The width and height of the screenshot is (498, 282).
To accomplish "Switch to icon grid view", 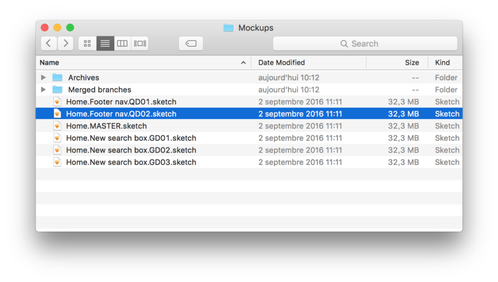I will pyautogui.click(x=87, y=43).
